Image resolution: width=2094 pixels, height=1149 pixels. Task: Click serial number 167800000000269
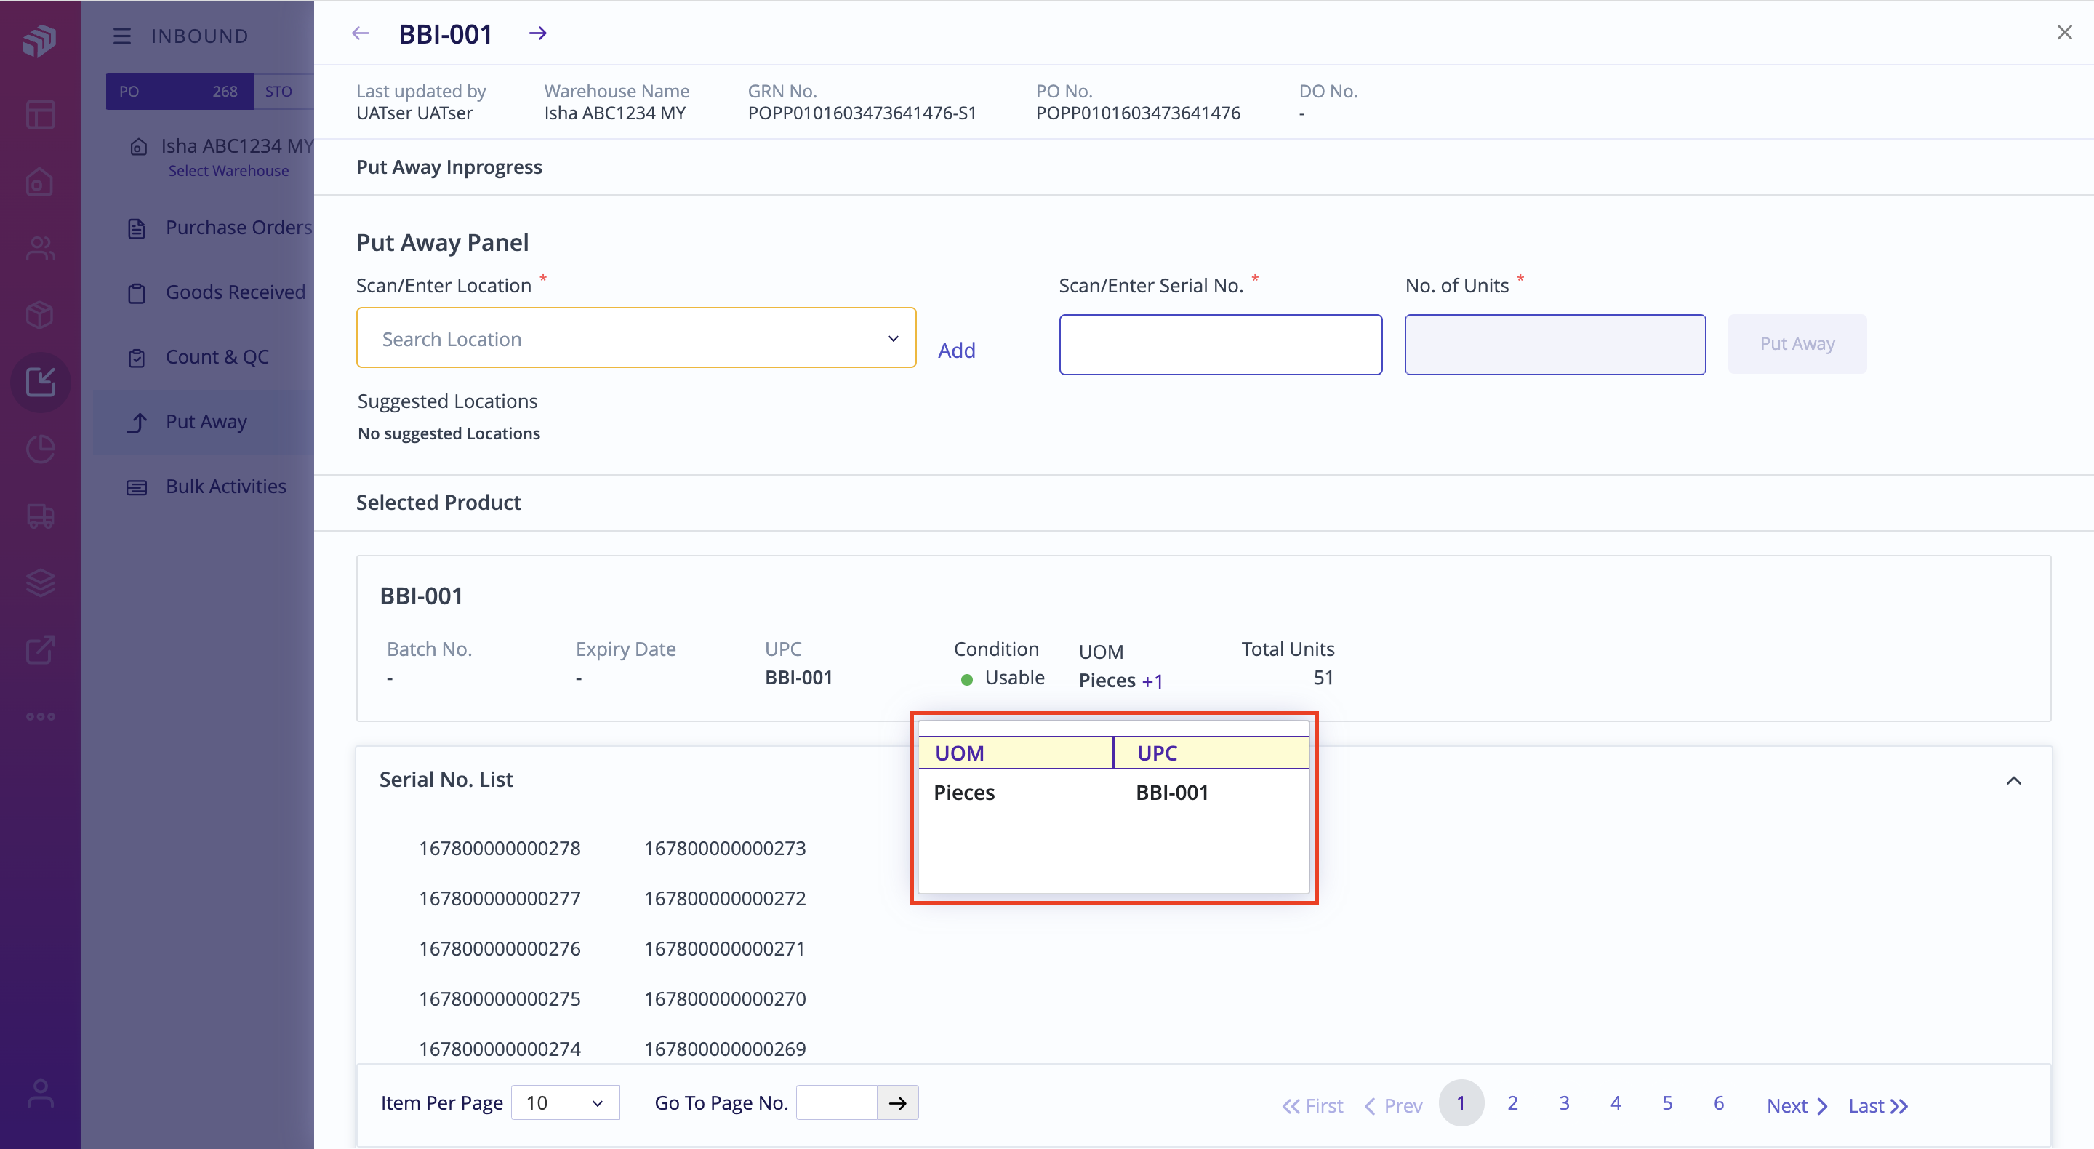coord(724,1049)
